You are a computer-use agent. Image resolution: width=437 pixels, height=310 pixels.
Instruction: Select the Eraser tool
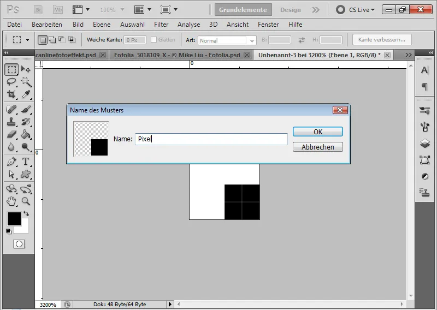[11, 134]
